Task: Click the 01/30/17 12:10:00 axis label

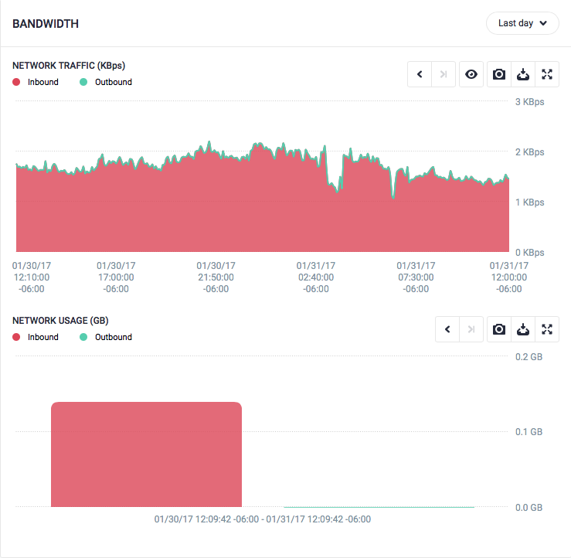Action: tap(32, 277)
